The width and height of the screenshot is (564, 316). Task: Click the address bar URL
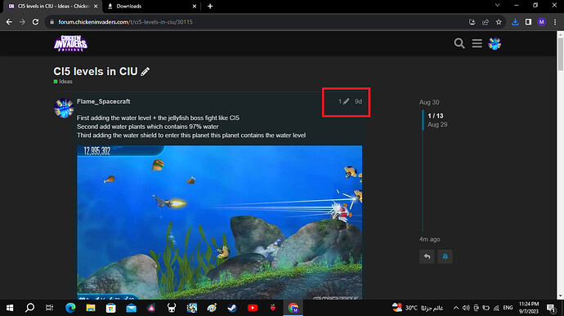tap(125, 22)
